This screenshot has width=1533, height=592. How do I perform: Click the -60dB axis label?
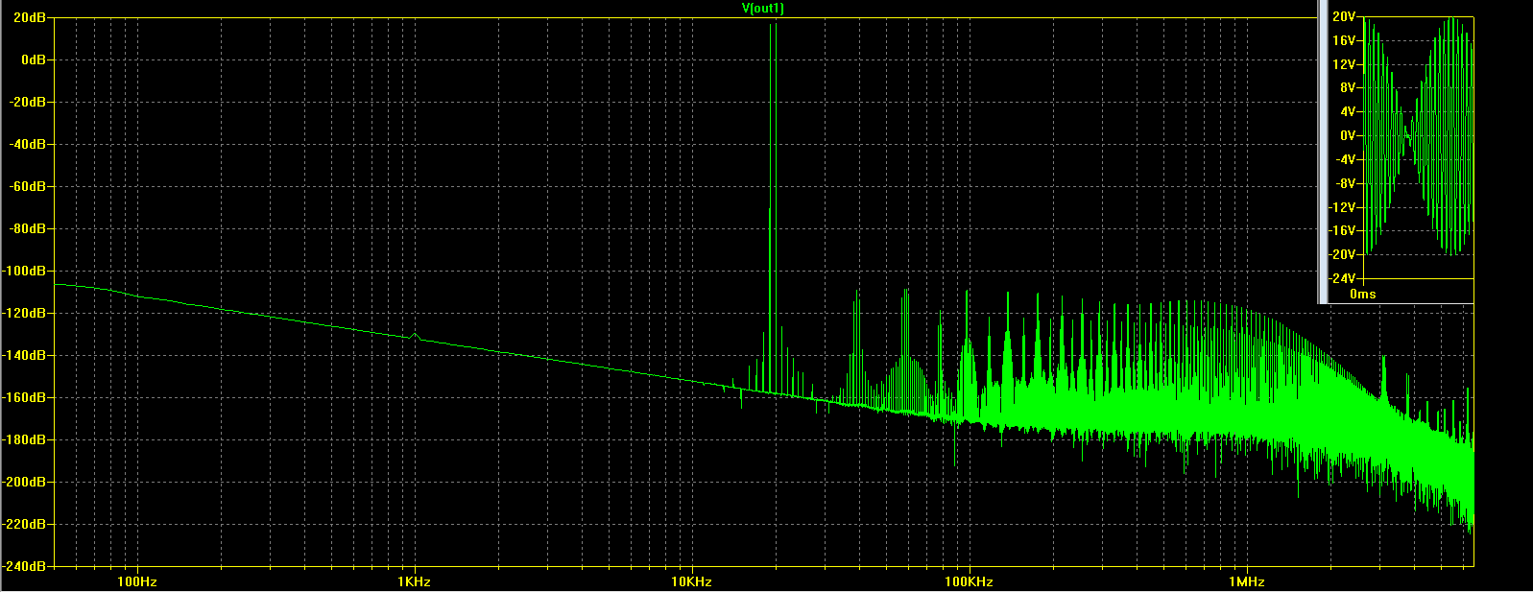tap(28, 186)
